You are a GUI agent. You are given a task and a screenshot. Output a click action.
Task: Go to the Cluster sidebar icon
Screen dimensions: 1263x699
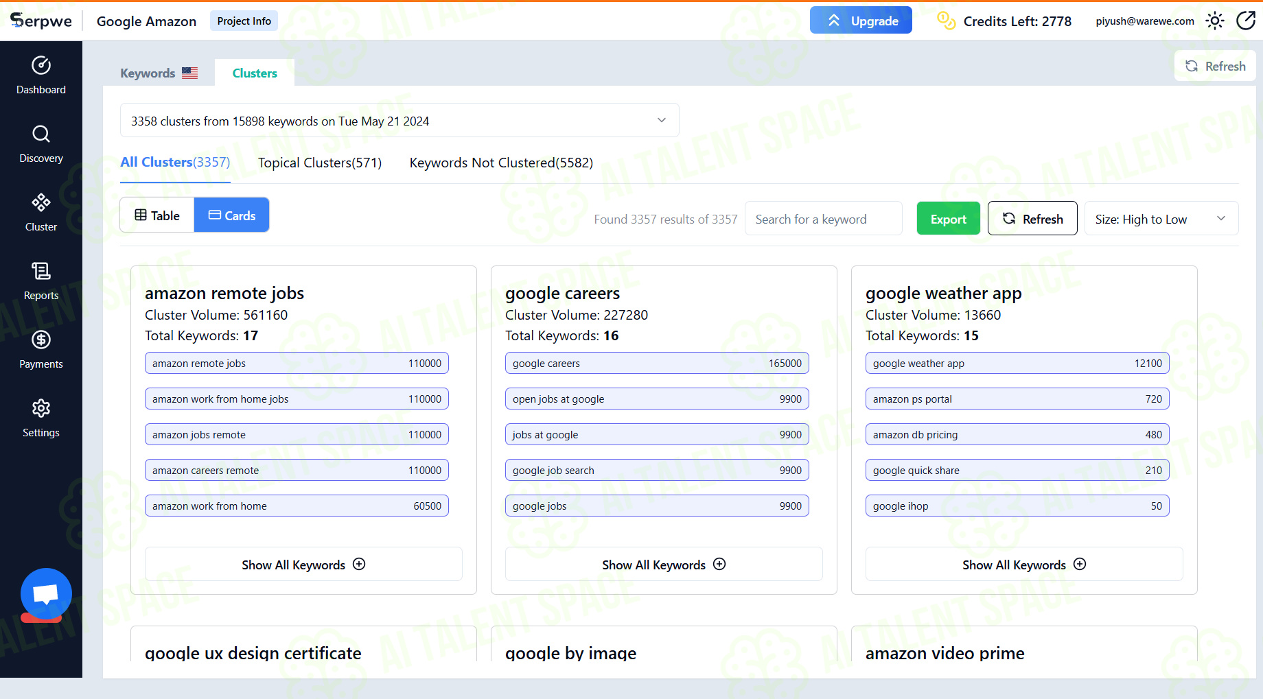click(x=41, y=202)
